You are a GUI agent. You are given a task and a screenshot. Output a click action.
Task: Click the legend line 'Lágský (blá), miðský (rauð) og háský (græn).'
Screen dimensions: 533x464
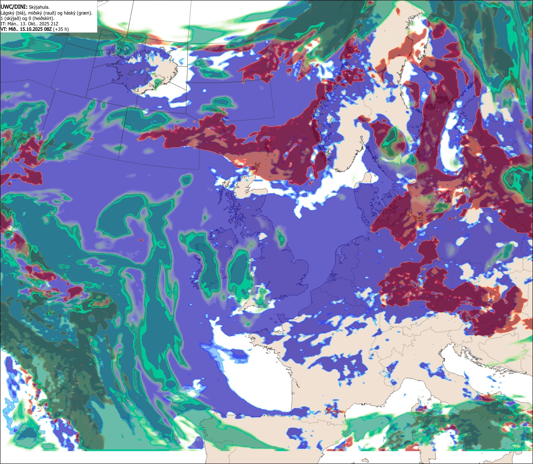(x=47, y=13)
